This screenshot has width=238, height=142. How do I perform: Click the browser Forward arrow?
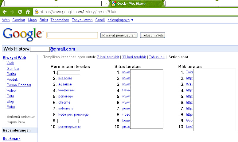click(12, 12)
